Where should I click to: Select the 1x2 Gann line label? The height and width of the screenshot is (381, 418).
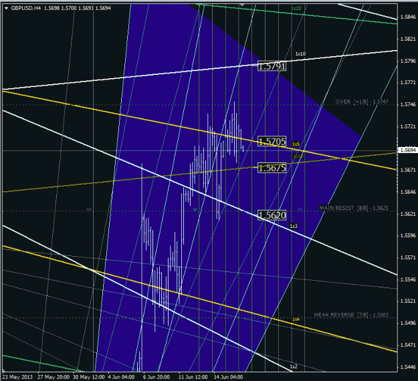tap(294, 366)
